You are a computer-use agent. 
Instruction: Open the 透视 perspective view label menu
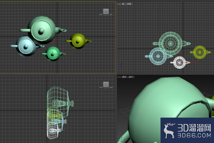(124, 77)
